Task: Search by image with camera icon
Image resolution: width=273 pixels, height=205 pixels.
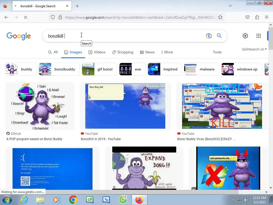Action: pos(208,36)
